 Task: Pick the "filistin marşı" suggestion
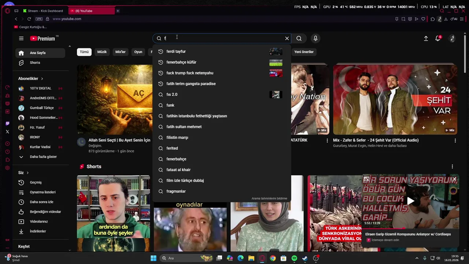tap(222, 137)
